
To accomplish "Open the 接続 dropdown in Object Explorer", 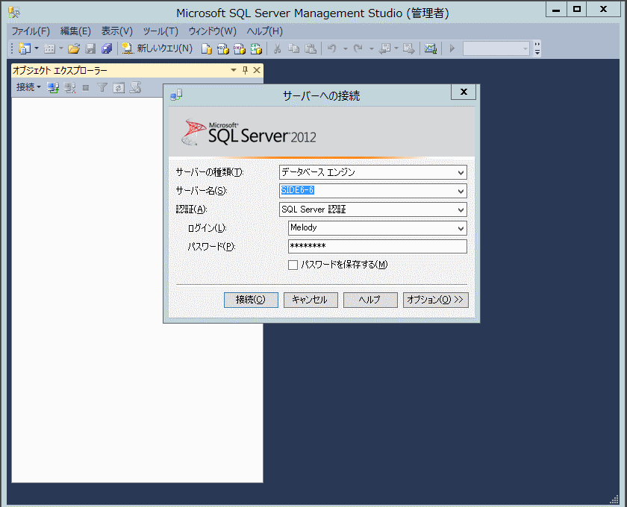I will coord(28,87).
